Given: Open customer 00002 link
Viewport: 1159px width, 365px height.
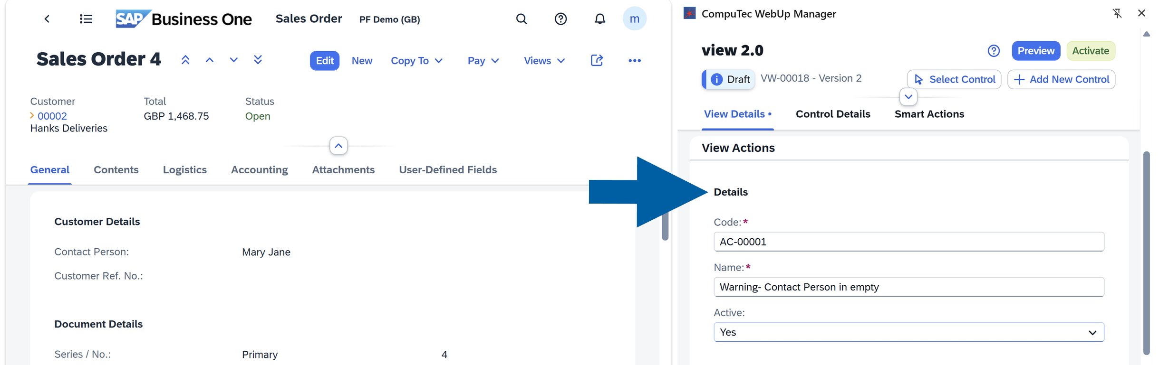Looking at the screenshot, I should tap(52, 116).
